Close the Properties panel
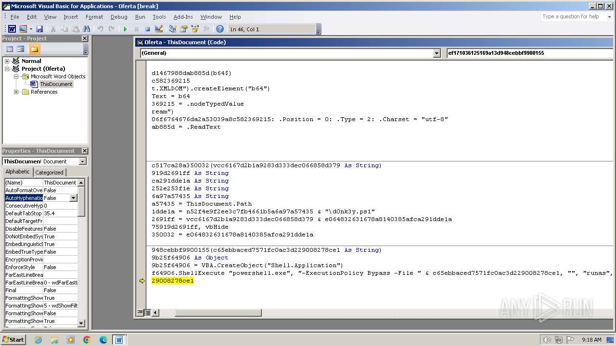This screenshot has width=616, height=346. pyautogui.click(x=85, y=151)
